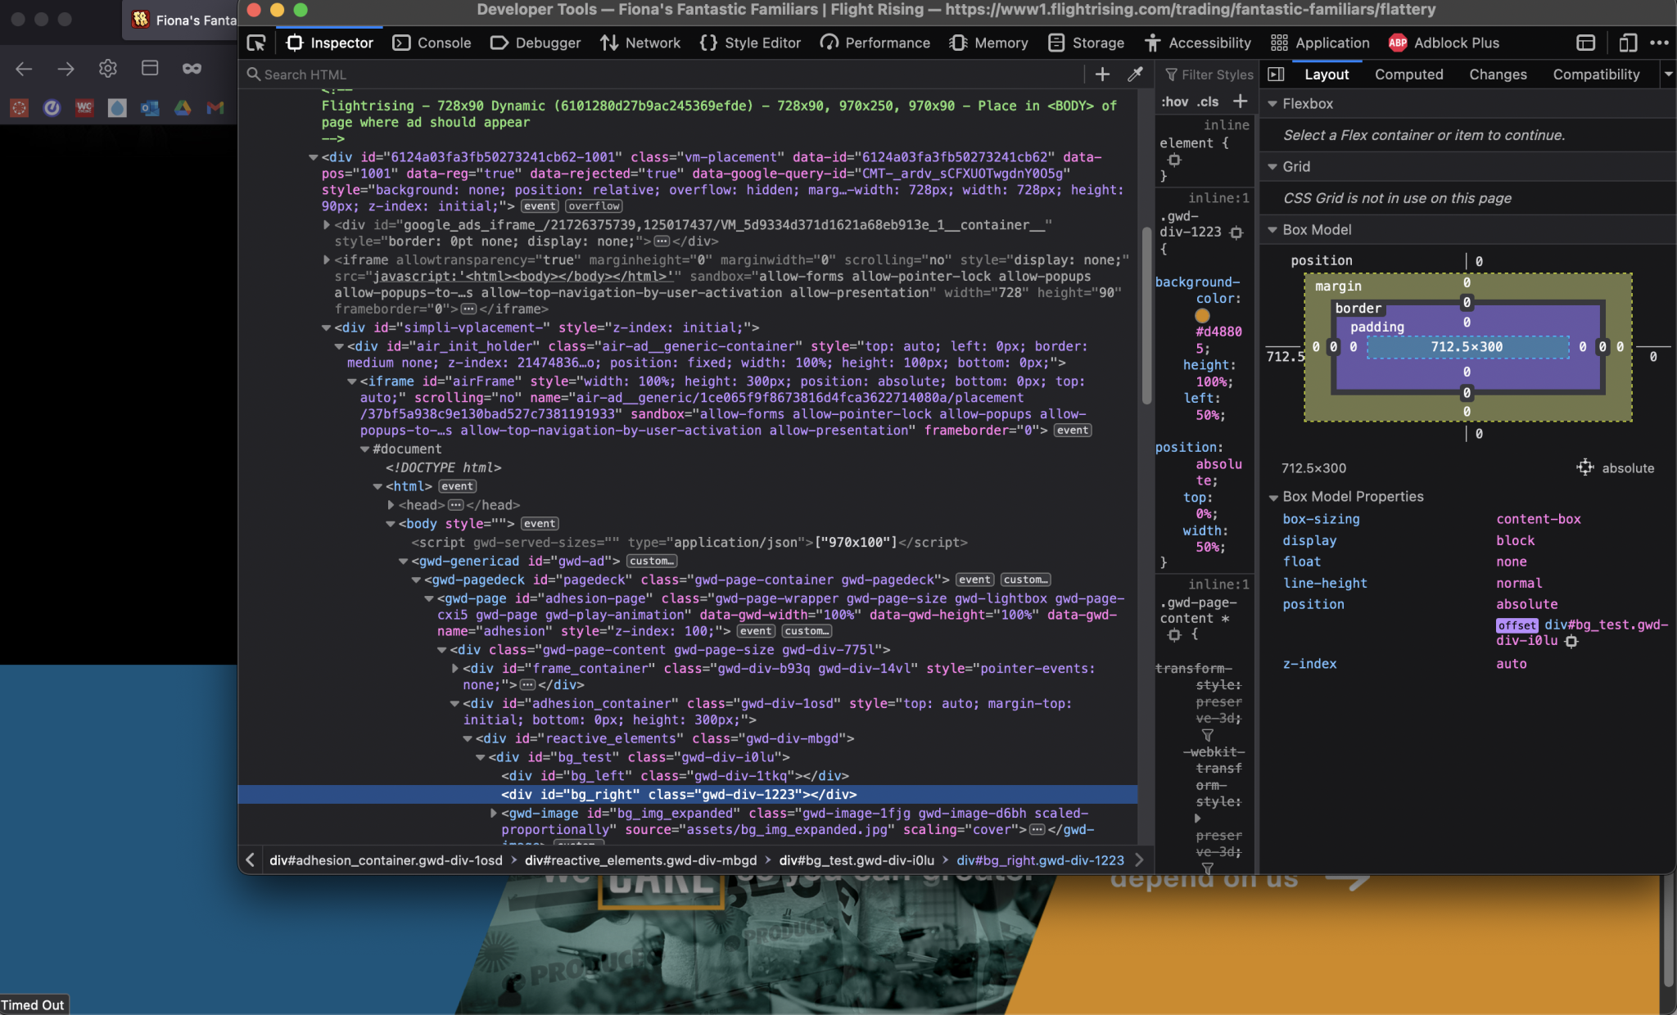This screenshot has width=1677, height=1015.
Task: Open the sidebar tabs overflow dropdown arrow
Action: click(1668, 74)
